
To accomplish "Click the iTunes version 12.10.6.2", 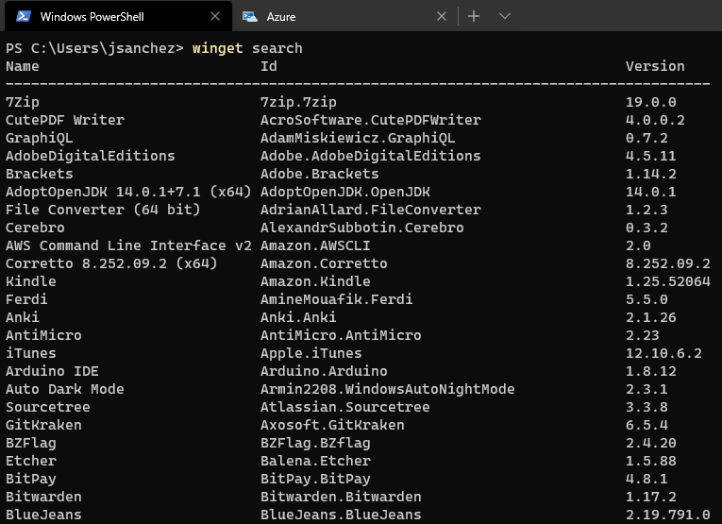I will pyautogui.click(x=663, y=353).
